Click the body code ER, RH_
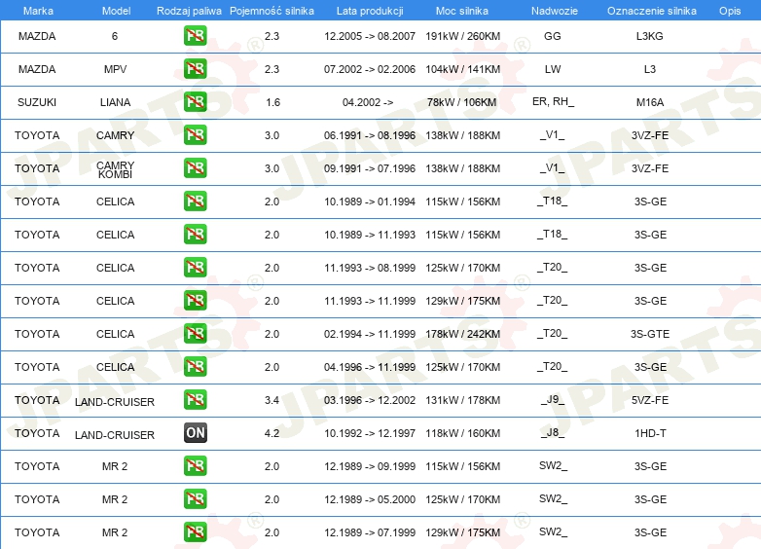 click(553, 101)
